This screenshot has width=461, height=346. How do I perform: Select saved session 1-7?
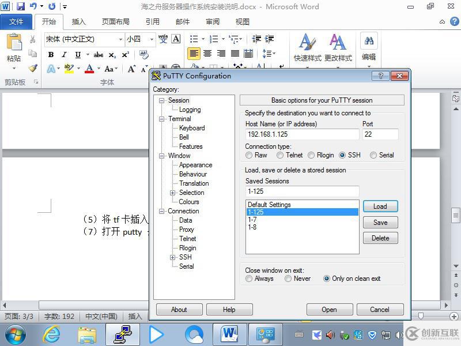tap(302, 220)
